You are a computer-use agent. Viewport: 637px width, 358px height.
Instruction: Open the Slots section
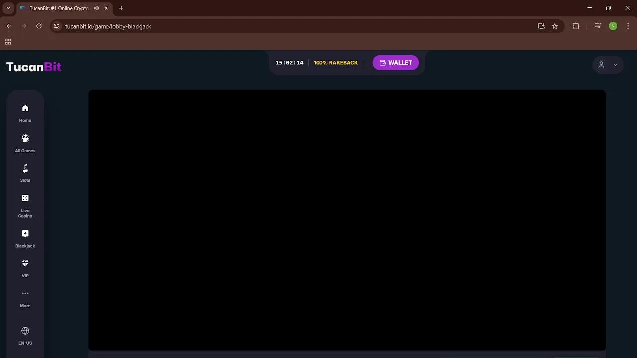pyautogui.click(x=25, y=173)
